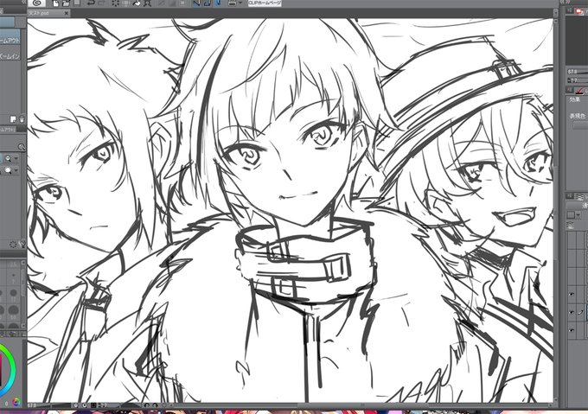Image resolution: width=588 pixels, height=414 pixels.
Task: Open the Zoom Out tool property tab
Action: [8, 130]
